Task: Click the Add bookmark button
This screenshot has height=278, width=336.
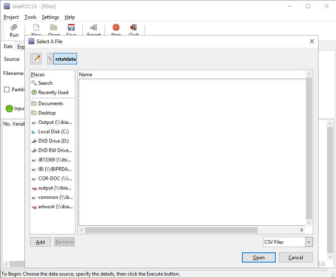Action: point(40,242)
